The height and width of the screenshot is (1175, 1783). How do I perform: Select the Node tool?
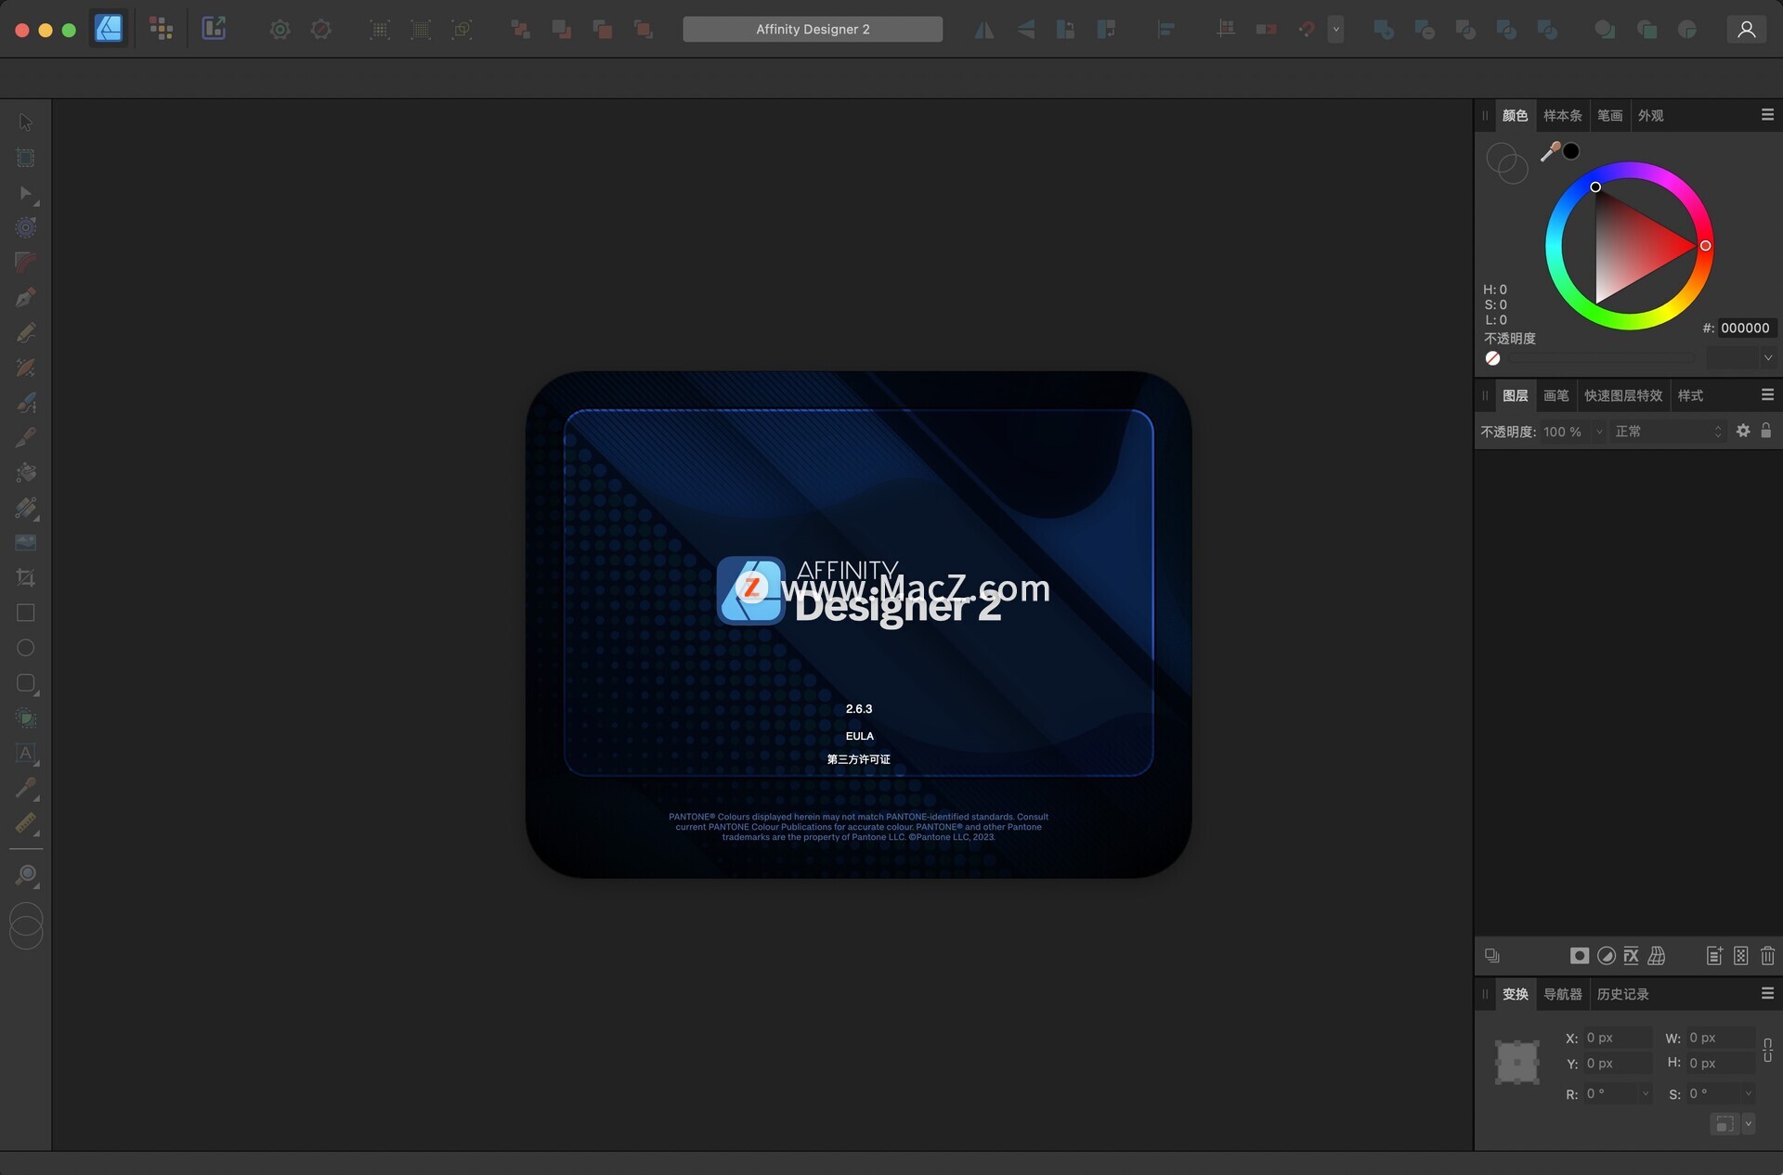coord(26,193)
